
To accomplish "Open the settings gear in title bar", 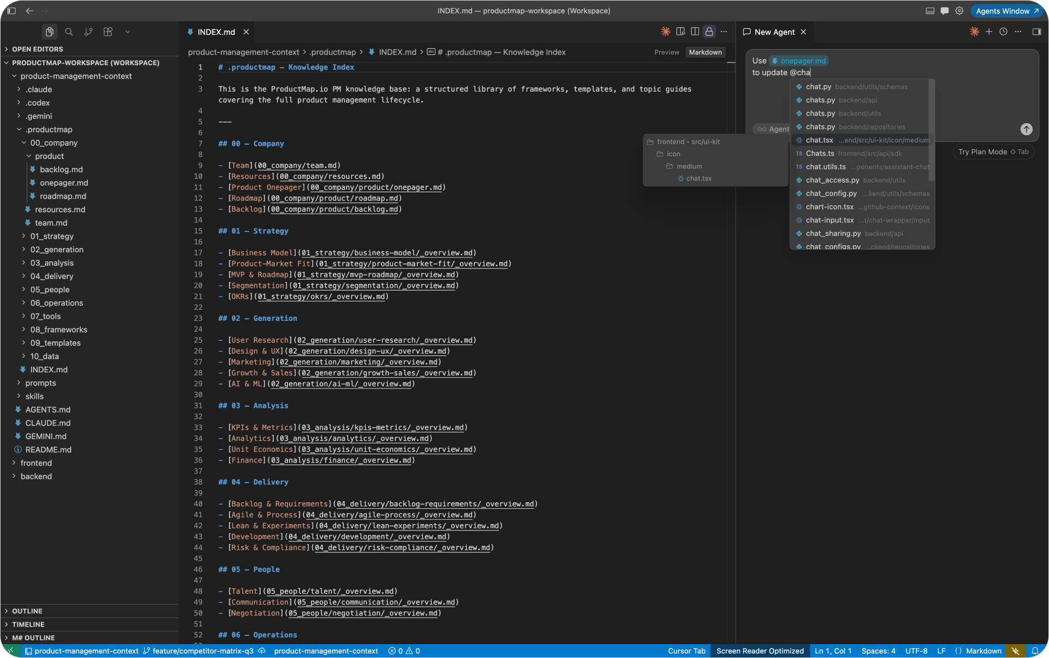I will tap(959, 10).
